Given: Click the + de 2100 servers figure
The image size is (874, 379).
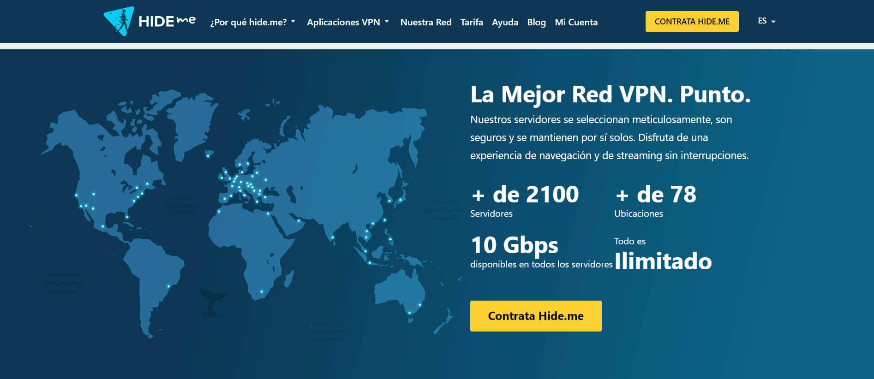Looking at the screenshot, I should tap(525, 194).
